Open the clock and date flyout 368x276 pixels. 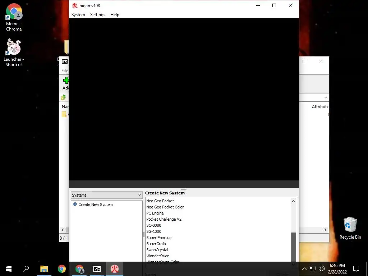click(337, 269)
